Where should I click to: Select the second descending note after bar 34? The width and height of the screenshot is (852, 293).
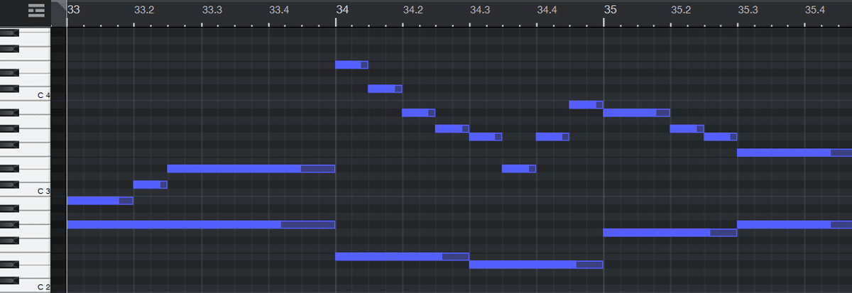pyautogui.click(x=386, y=89)
